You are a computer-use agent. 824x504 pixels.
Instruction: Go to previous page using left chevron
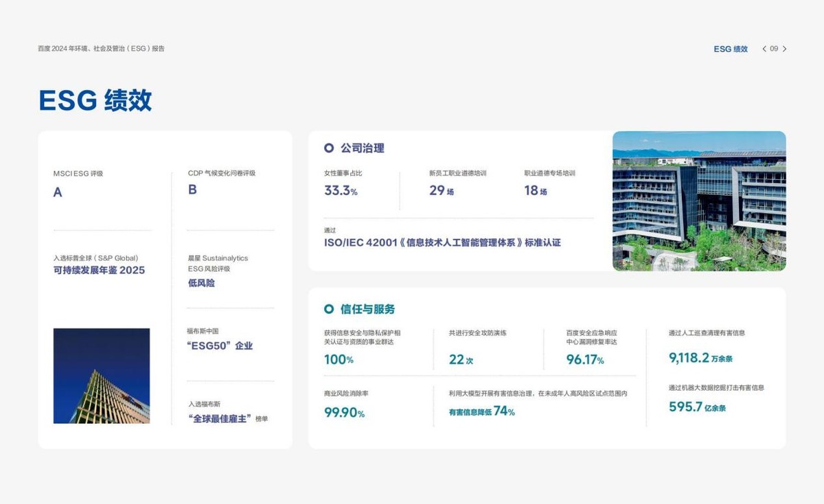[x=764, y=49]
